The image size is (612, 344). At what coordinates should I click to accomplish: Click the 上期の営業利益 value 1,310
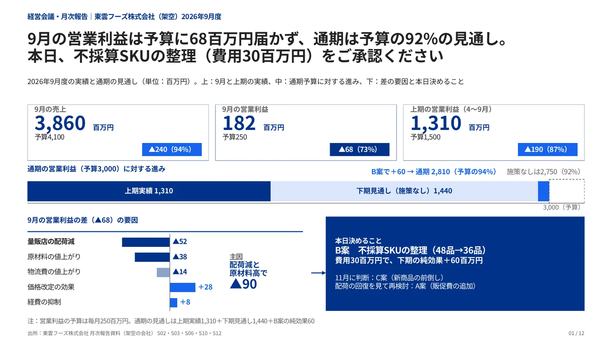[x=436, y=123]
